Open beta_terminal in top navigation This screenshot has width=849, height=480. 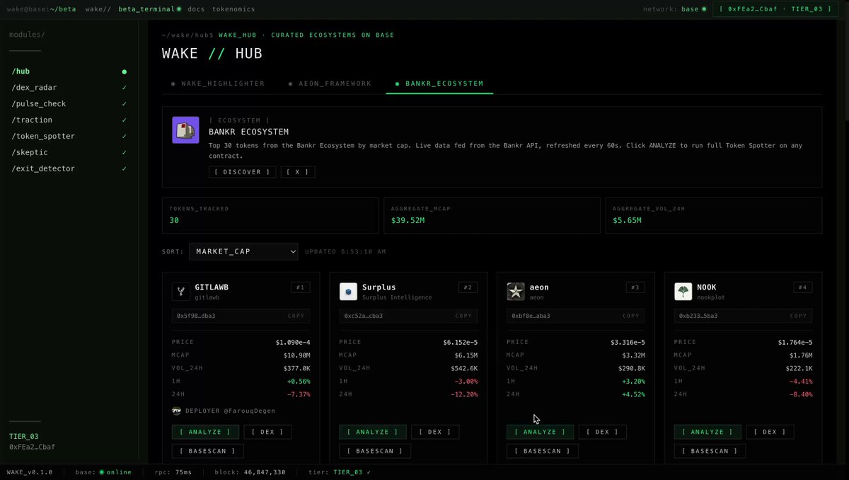pos(146,9)
